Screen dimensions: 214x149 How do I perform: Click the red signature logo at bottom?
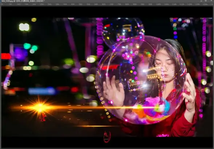(107, 137)
